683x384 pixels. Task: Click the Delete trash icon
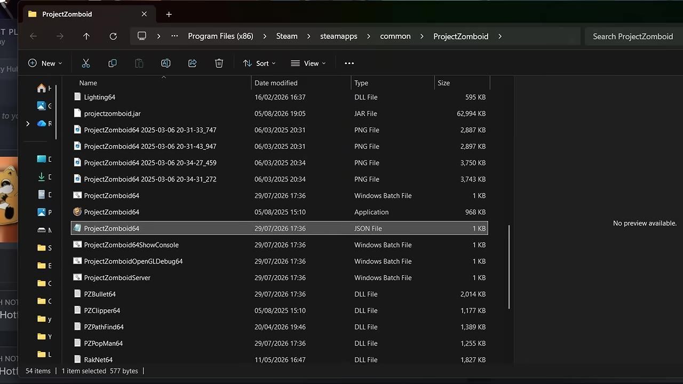click(219, 63)
